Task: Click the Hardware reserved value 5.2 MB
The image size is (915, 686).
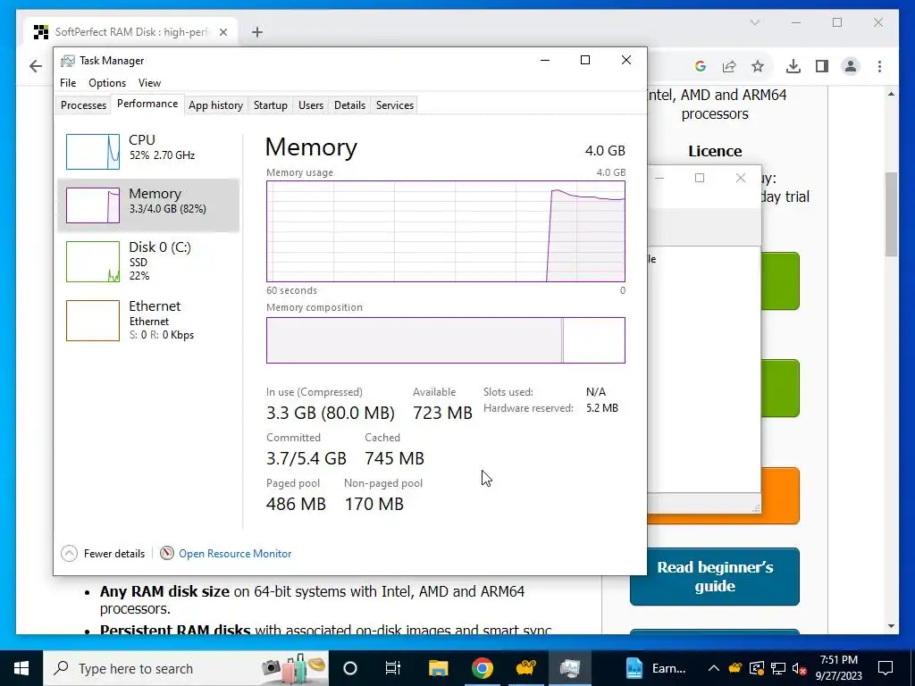Action: click(x=602, y=408)
